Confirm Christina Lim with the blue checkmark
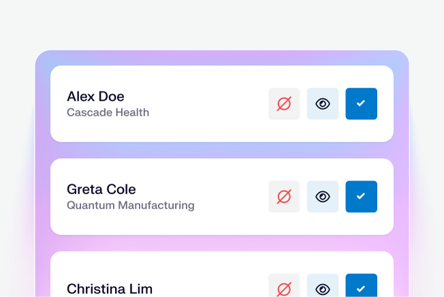The image size is (444, 297). 361,287
